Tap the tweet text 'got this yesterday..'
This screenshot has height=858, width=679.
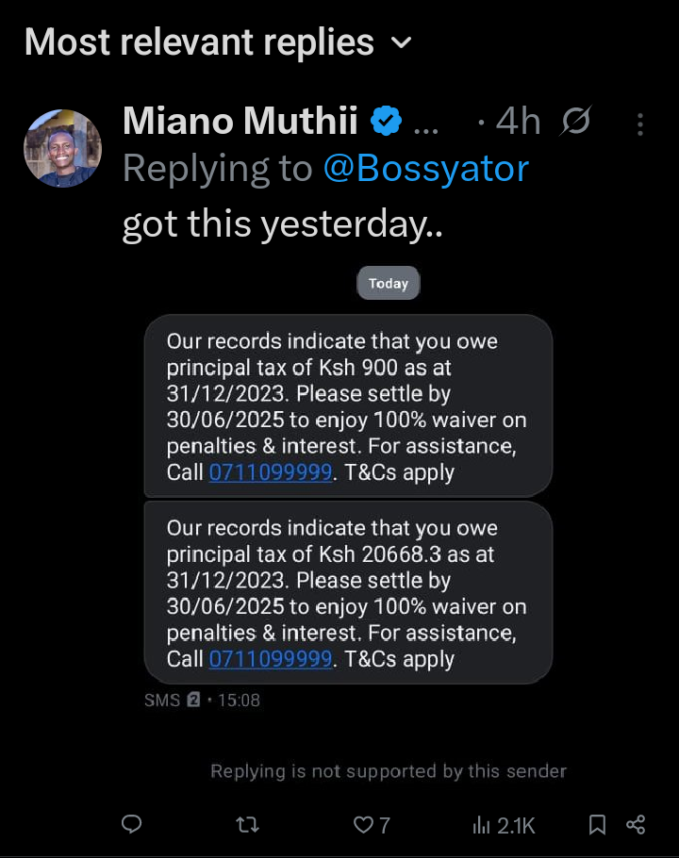pos(282,224)
